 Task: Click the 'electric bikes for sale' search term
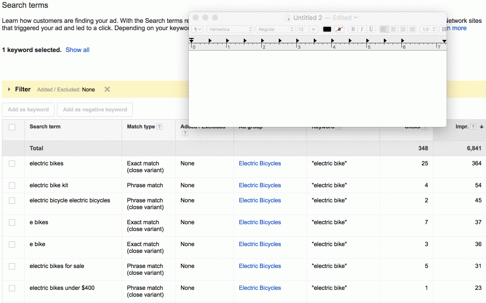point(57,266)
